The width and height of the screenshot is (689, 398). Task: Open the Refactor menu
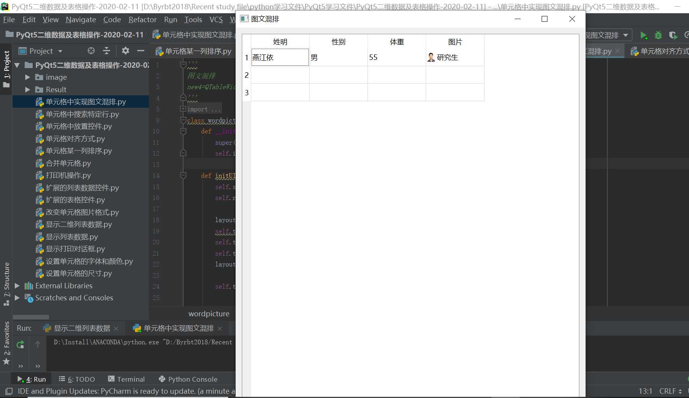tap(143, 19)
